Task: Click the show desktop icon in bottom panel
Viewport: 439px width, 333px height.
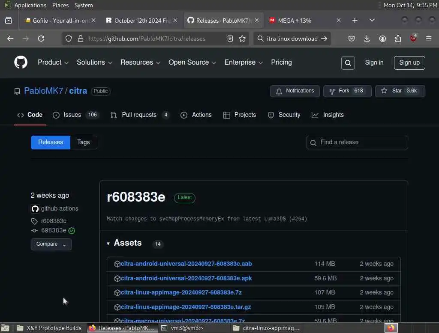Action: pos(5,328)
